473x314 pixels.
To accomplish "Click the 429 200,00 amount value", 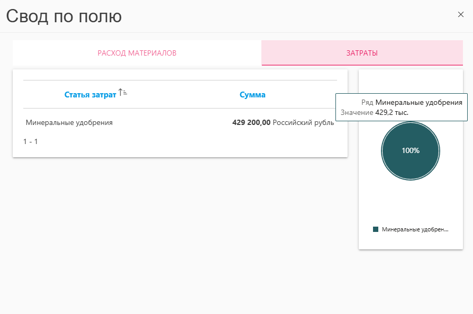I will pyautogui.click(x=251, y=122).
